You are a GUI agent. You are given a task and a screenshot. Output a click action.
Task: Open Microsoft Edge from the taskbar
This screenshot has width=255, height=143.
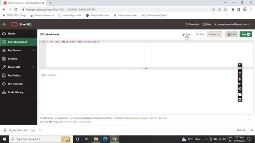click(105, 139)
